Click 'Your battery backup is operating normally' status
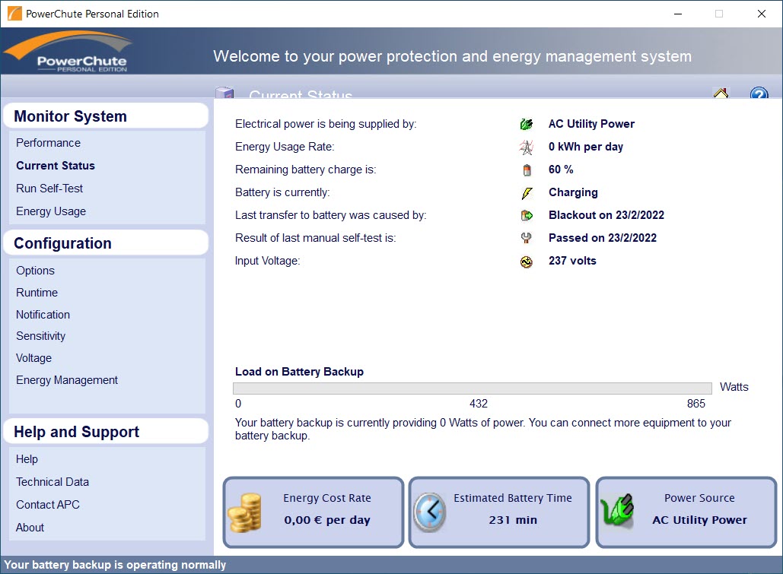The image size is (783, 574). click(x=115, y=565)
